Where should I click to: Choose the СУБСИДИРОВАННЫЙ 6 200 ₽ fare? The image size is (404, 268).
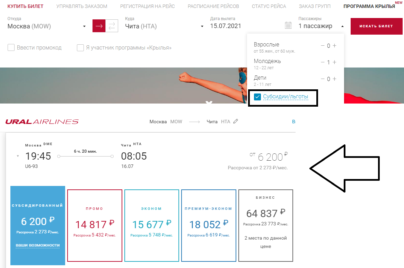pyautogui.click(x=38, y=225)
